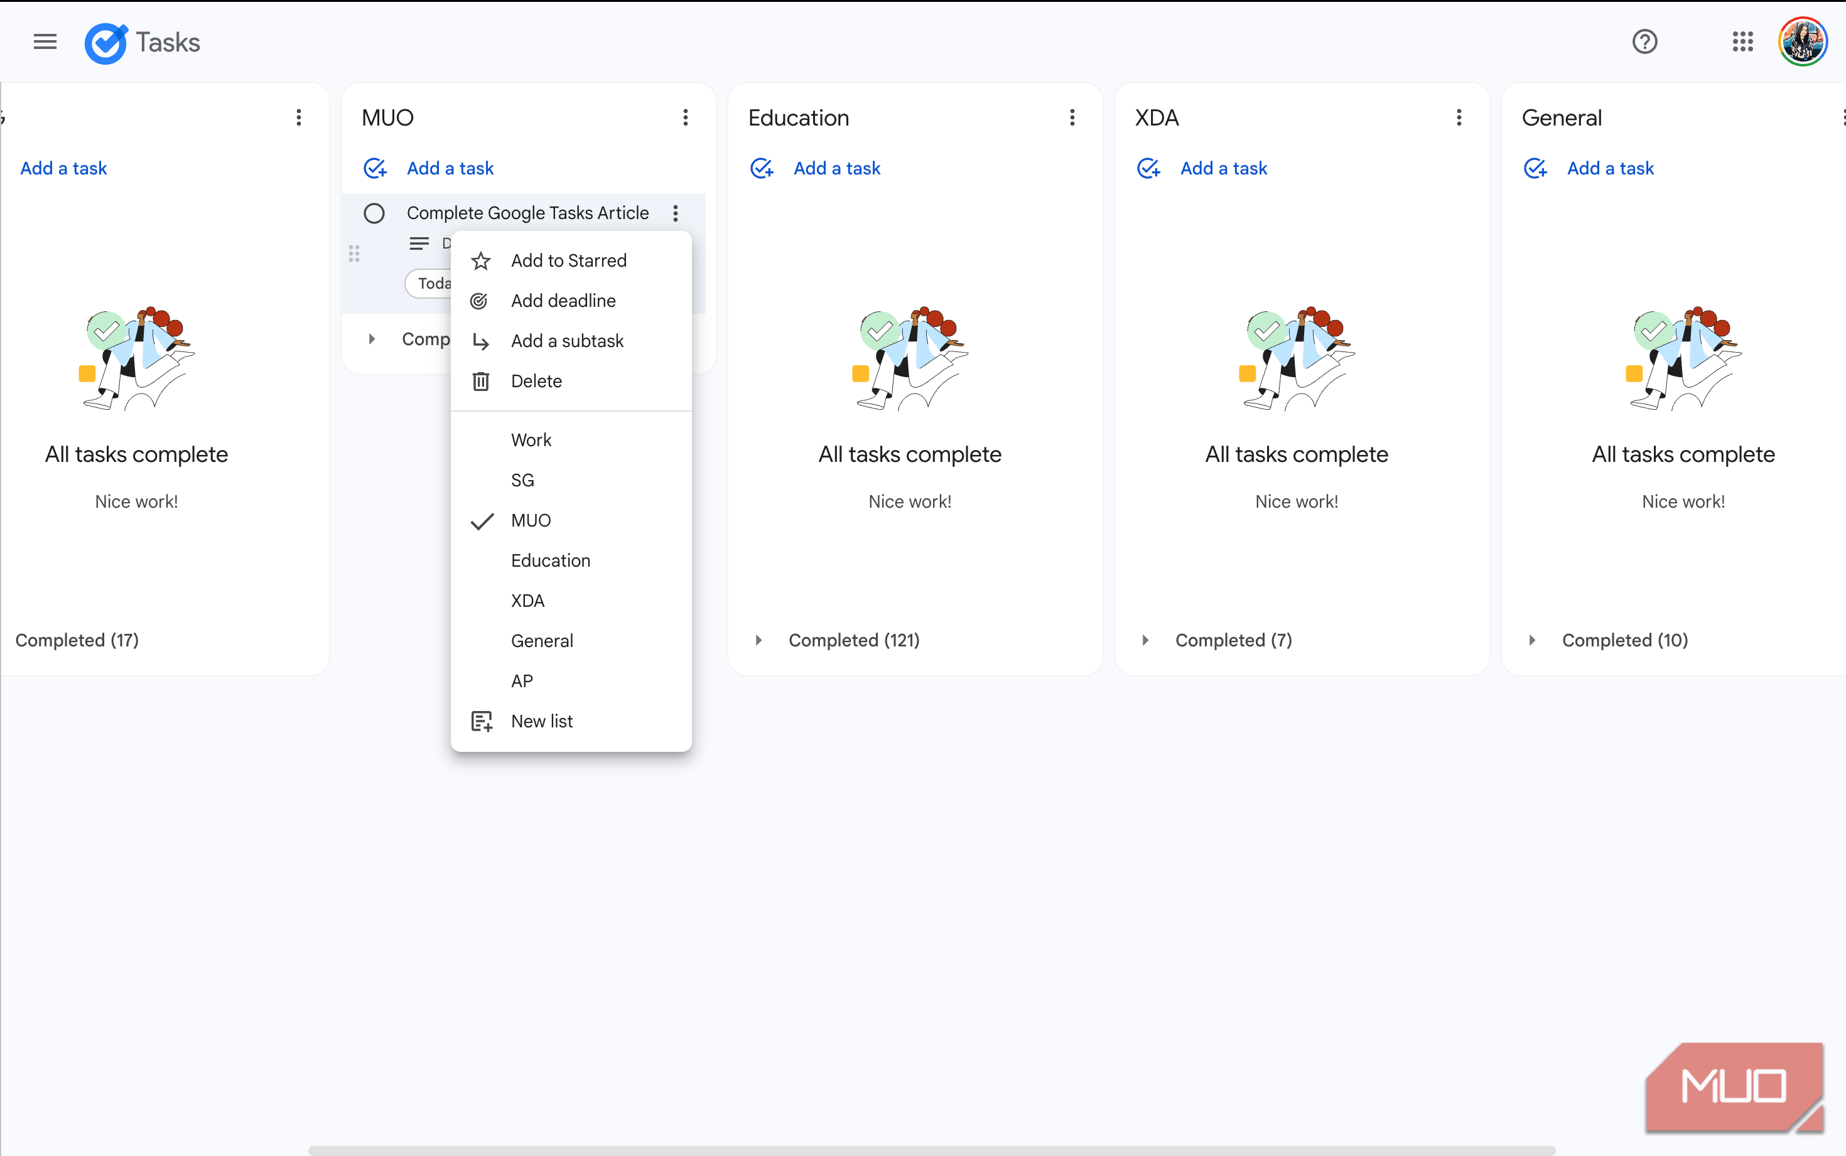Select the checked MUO list entry
1846x1156 pixels.
click(571, 521)
